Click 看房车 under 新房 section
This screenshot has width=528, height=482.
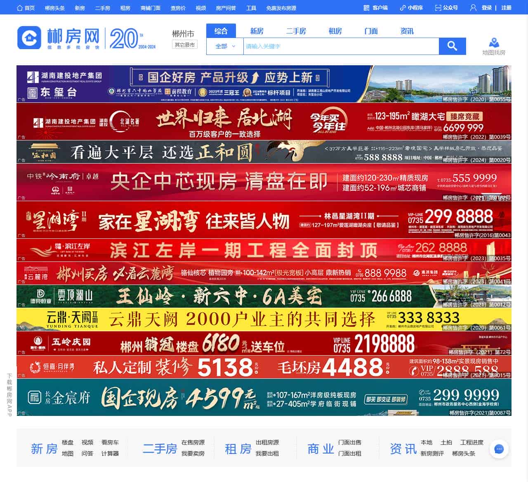click(x=110, y=442)
